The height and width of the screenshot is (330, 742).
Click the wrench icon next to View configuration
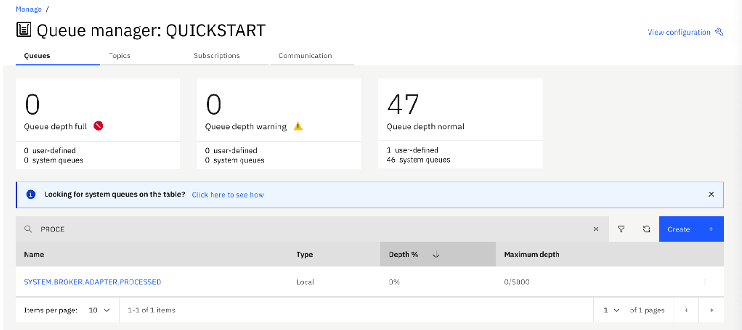[720, 31]
